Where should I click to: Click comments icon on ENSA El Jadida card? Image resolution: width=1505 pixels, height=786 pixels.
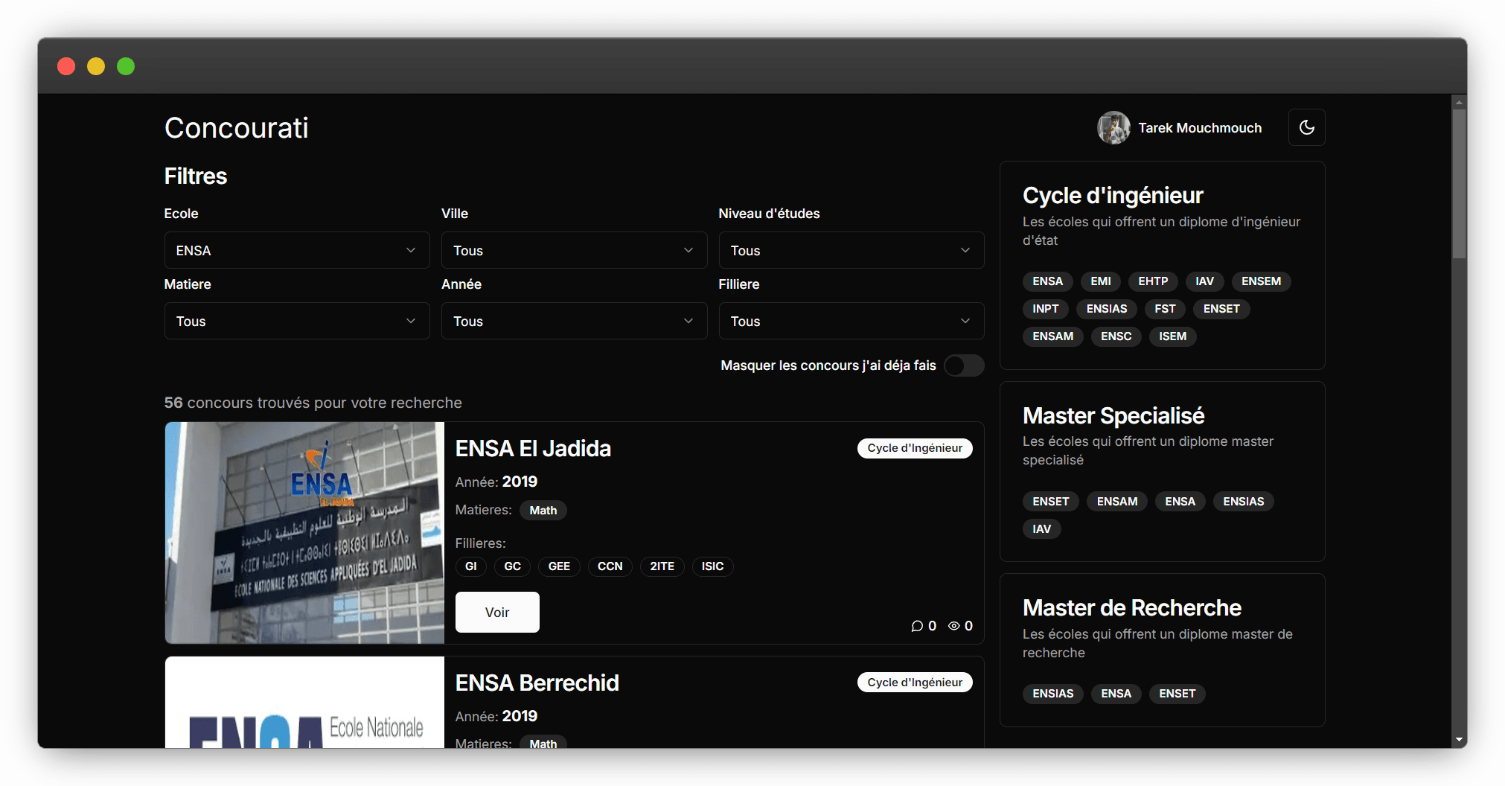[917, 626]
